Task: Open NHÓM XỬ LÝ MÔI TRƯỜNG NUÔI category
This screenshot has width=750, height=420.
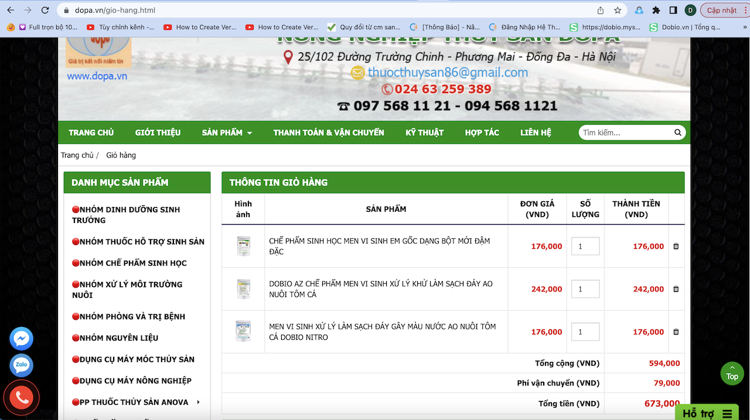Action: (x=127, y=290)
